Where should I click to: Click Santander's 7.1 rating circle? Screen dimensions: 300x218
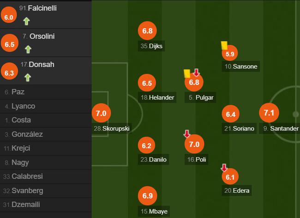pos(269,113)
